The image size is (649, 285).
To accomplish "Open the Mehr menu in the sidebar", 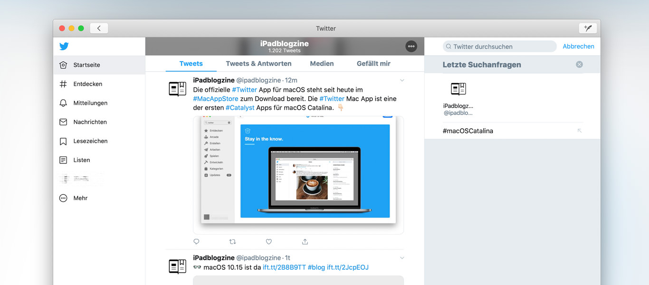I will pyautogui.click(x=99, y=198).
